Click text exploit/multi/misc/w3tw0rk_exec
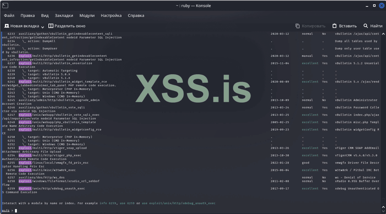This screenshot has height=214, width=386. tap(47, 170)
